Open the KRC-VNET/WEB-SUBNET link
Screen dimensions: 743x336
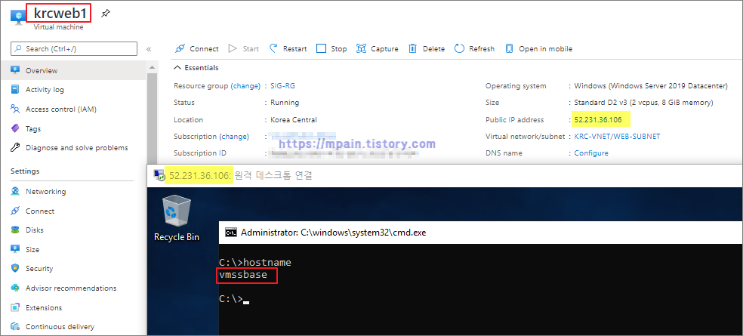(617, 136)
